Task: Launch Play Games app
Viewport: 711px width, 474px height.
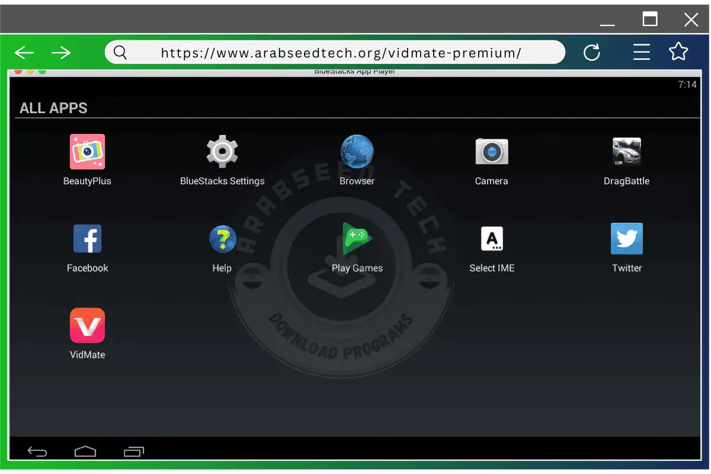Action: (x=357, y=239)
